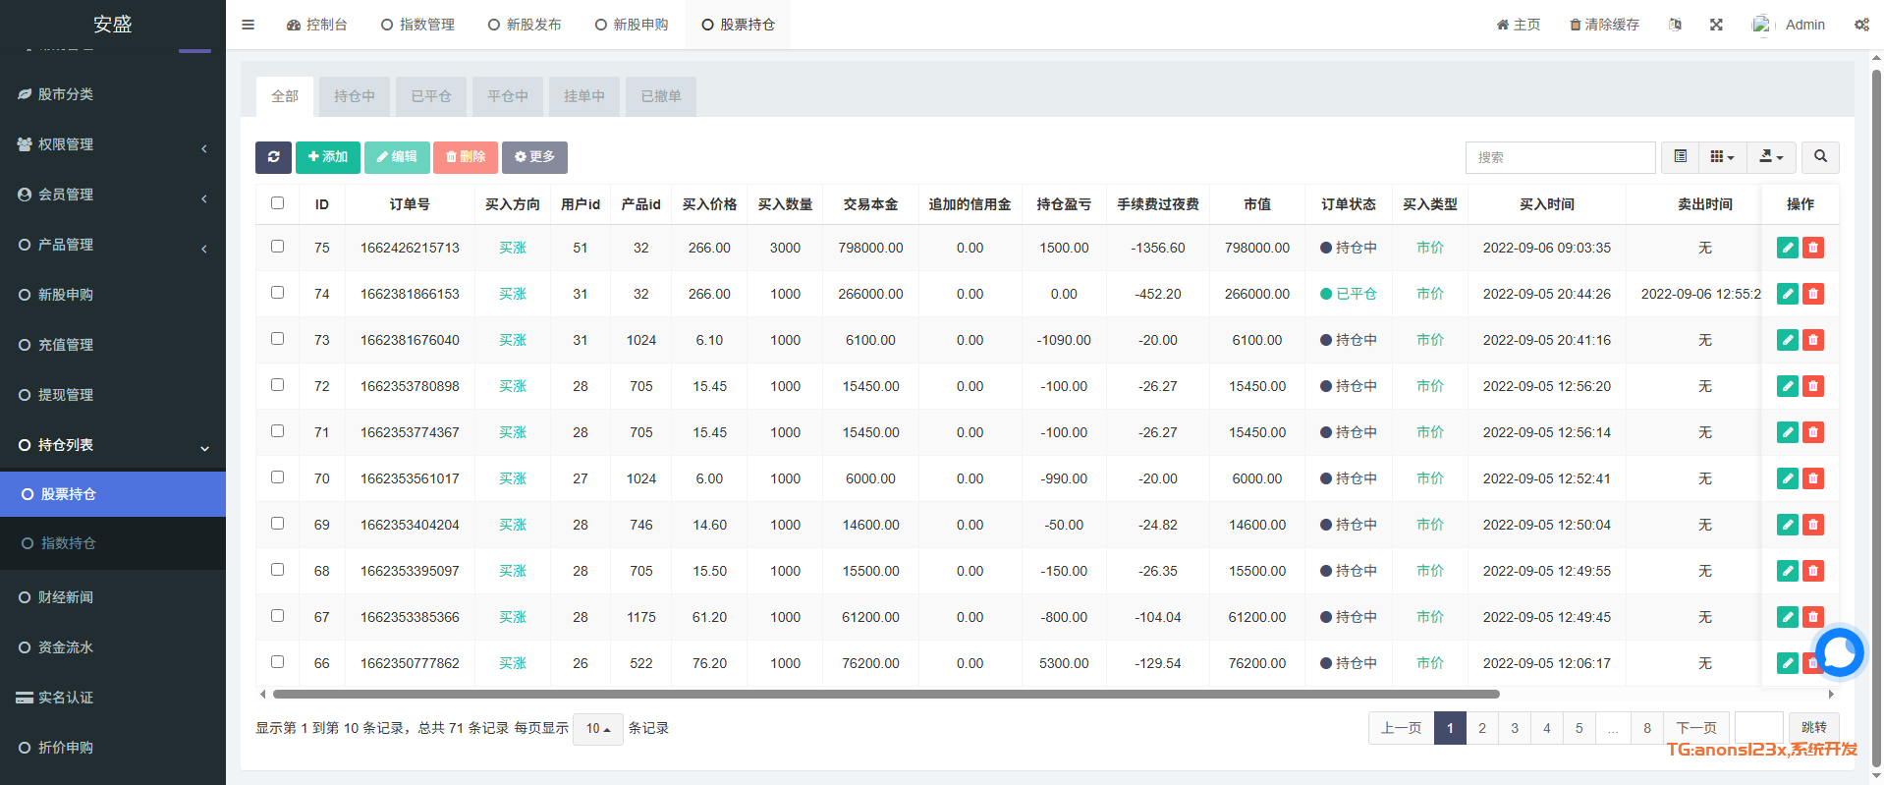Click the Admin avatar image
The width and height of the screenshot is (1884, 785).
coord(1761,25)
